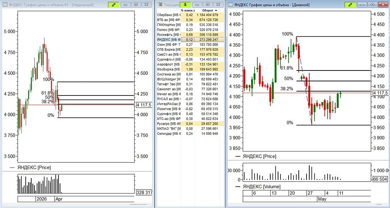Maximize the daily ЯНДЕКС chart window

coord(372,5)
